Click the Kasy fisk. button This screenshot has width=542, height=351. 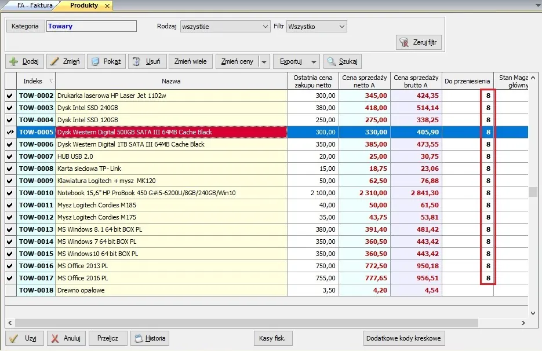click(272, 339)
